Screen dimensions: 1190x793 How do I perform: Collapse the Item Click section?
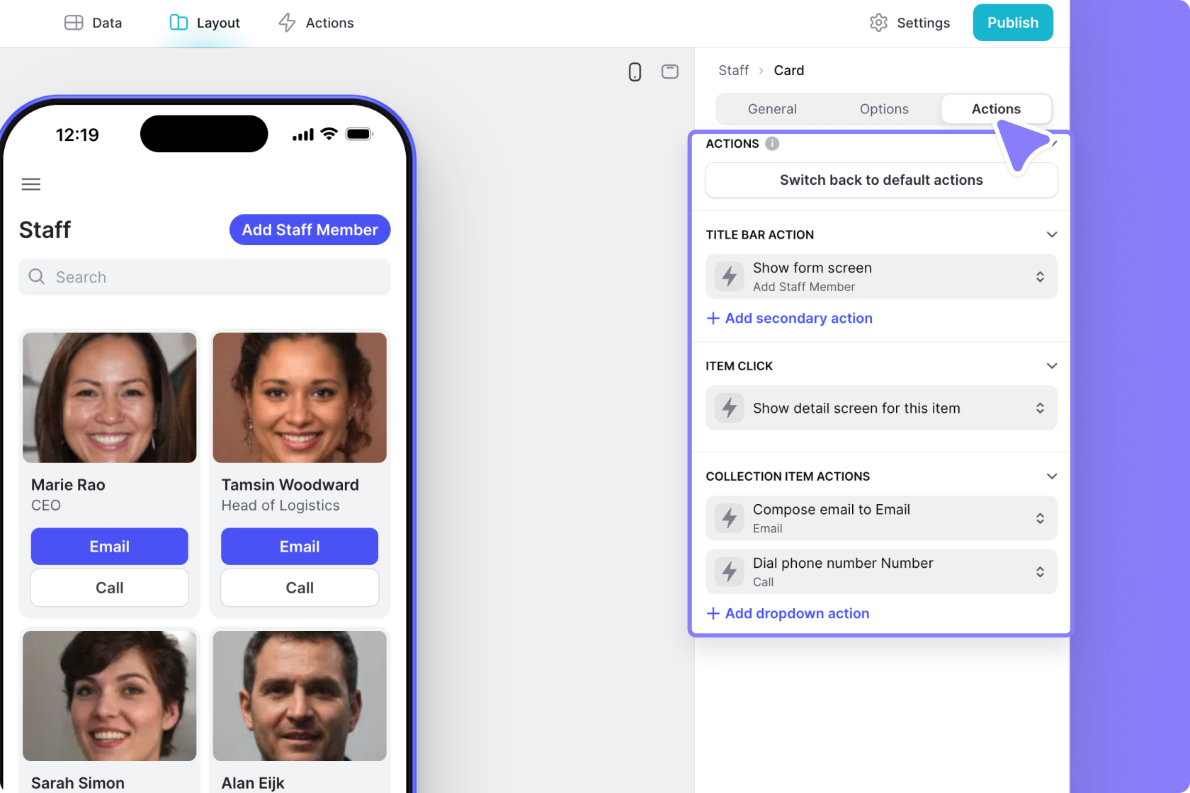(1051, 366)
